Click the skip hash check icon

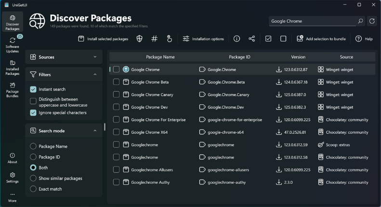click(x=154, y=39)
